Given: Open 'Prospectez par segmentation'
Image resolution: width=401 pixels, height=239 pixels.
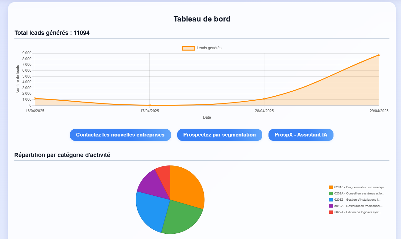Looking at the screenshot, I should (x=219, y=135).
